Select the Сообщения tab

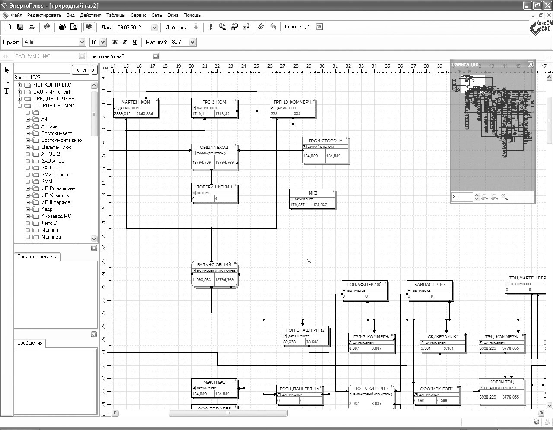(30, 343)
